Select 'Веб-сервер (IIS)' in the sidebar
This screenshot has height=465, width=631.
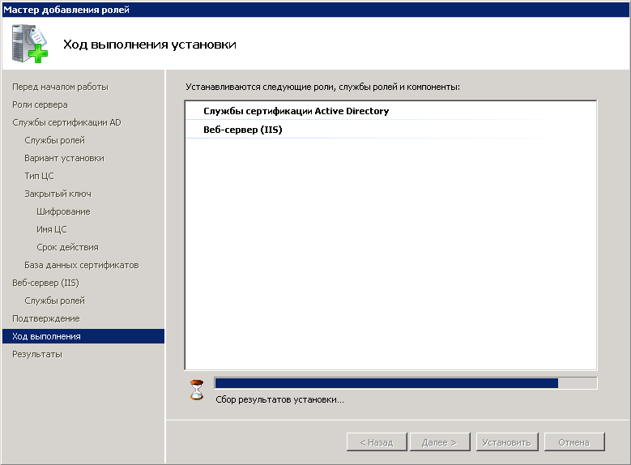(x=45, y=283)
